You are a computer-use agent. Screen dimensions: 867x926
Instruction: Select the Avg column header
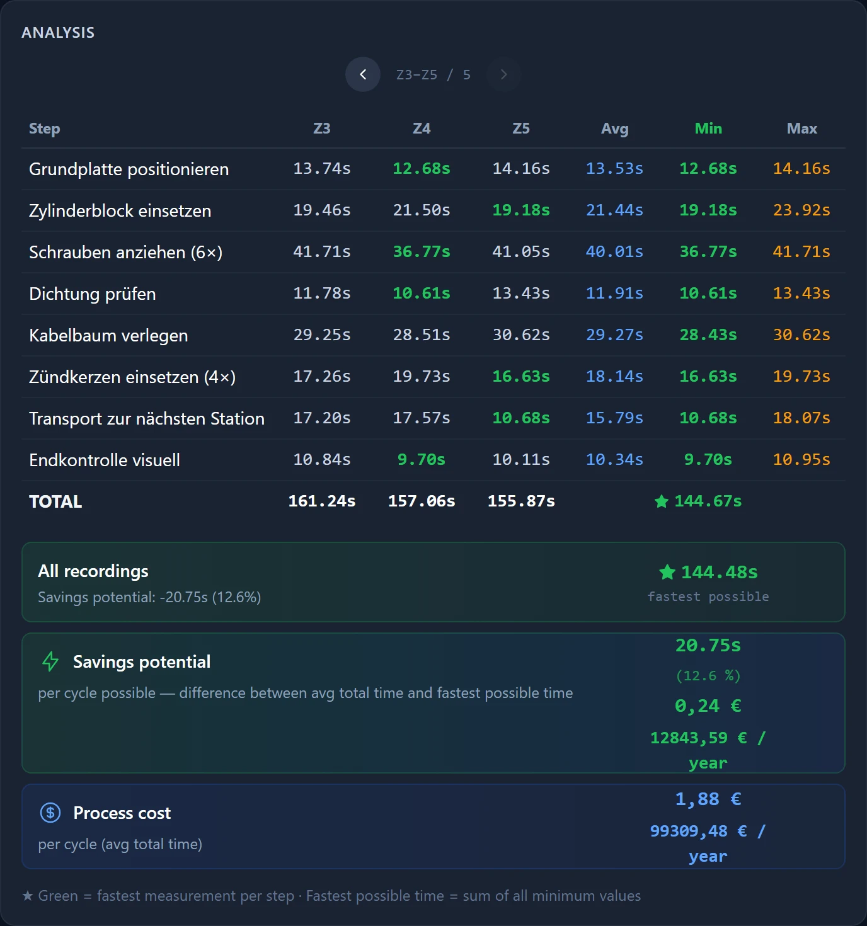tap(615, 129)
